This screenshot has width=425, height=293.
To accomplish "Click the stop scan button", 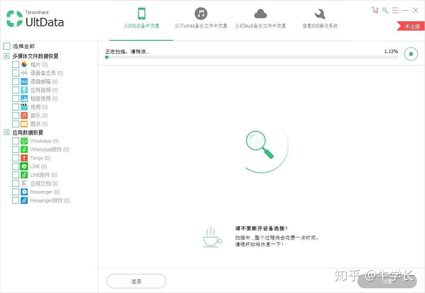I will tap(411, 54).
